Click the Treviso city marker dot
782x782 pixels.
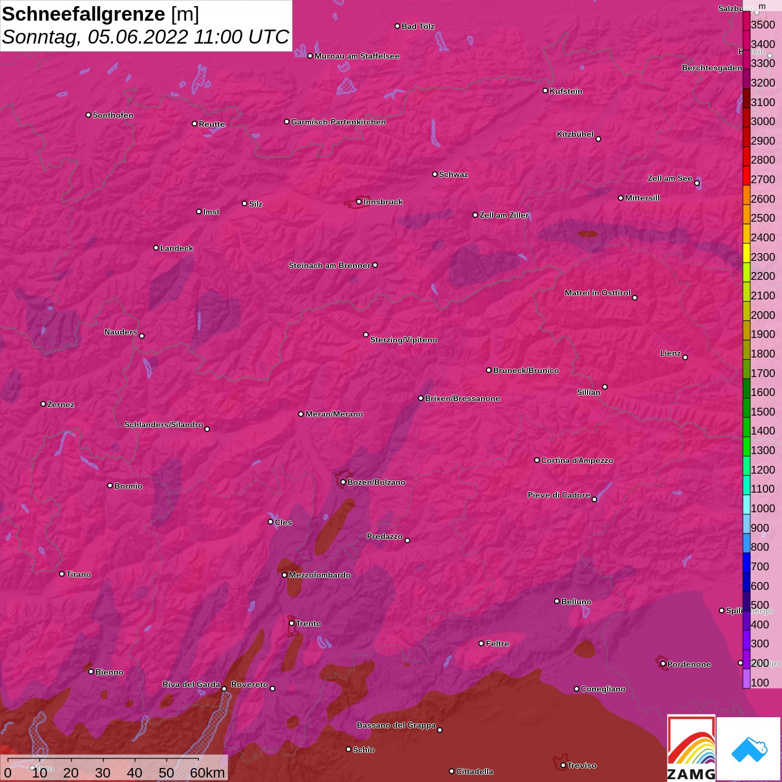[x=563, y=765]
